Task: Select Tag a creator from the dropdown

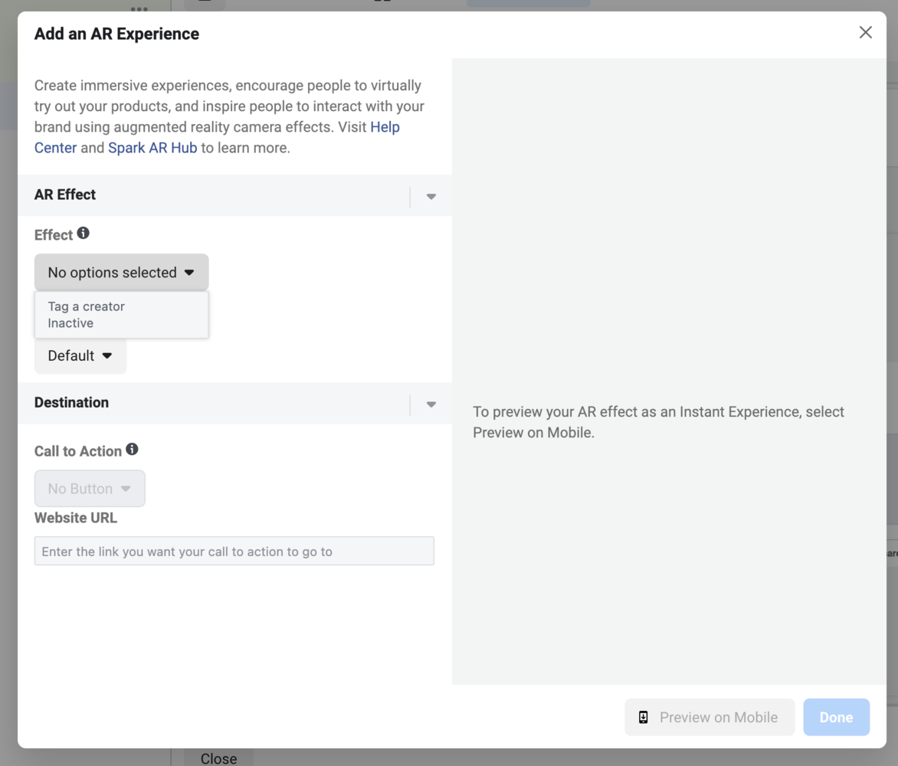Action: 86,306
